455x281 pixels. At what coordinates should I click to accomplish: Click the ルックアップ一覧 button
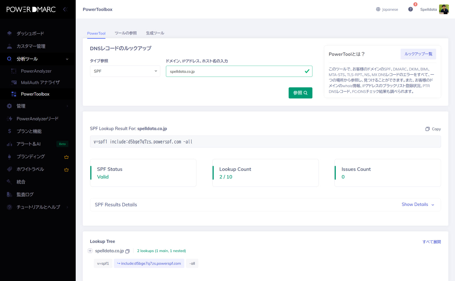tap(418, 54)
